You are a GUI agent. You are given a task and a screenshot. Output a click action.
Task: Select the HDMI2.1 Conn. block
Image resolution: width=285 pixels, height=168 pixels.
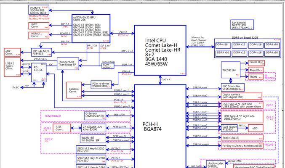tap(39, 35)
